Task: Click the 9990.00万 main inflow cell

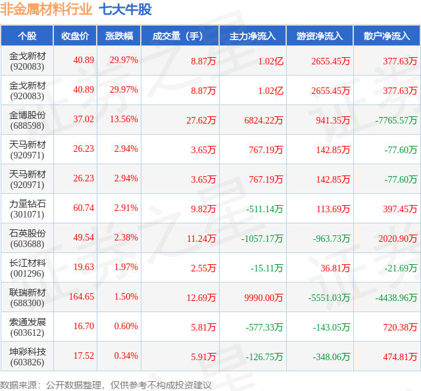Action: pyautogui.click(x=264, y=298)
